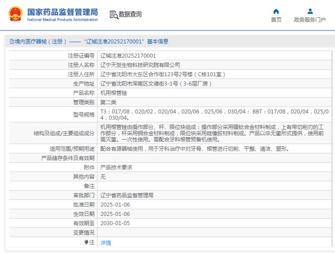
Task: Select product name 机用根管锉
Action: (113, 93)
